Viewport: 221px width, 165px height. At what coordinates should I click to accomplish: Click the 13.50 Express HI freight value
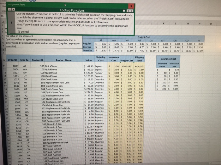click(x=199, y=47)
